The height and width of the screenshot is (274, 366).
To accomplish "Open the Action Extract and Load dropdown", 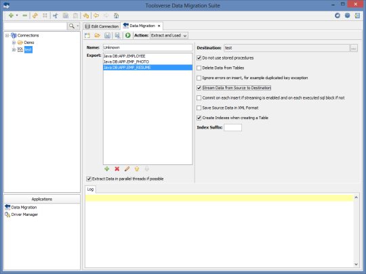I will tap(169, 35).
